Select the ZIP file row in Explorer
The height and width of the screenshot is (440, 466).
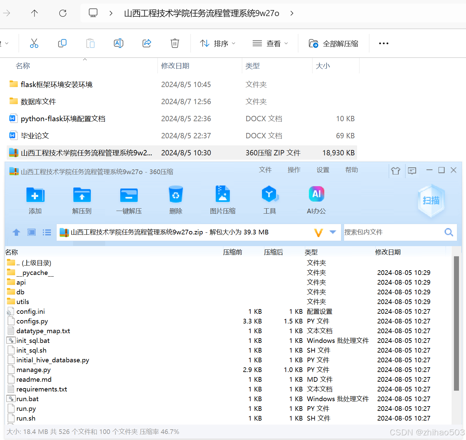(182, 153)
